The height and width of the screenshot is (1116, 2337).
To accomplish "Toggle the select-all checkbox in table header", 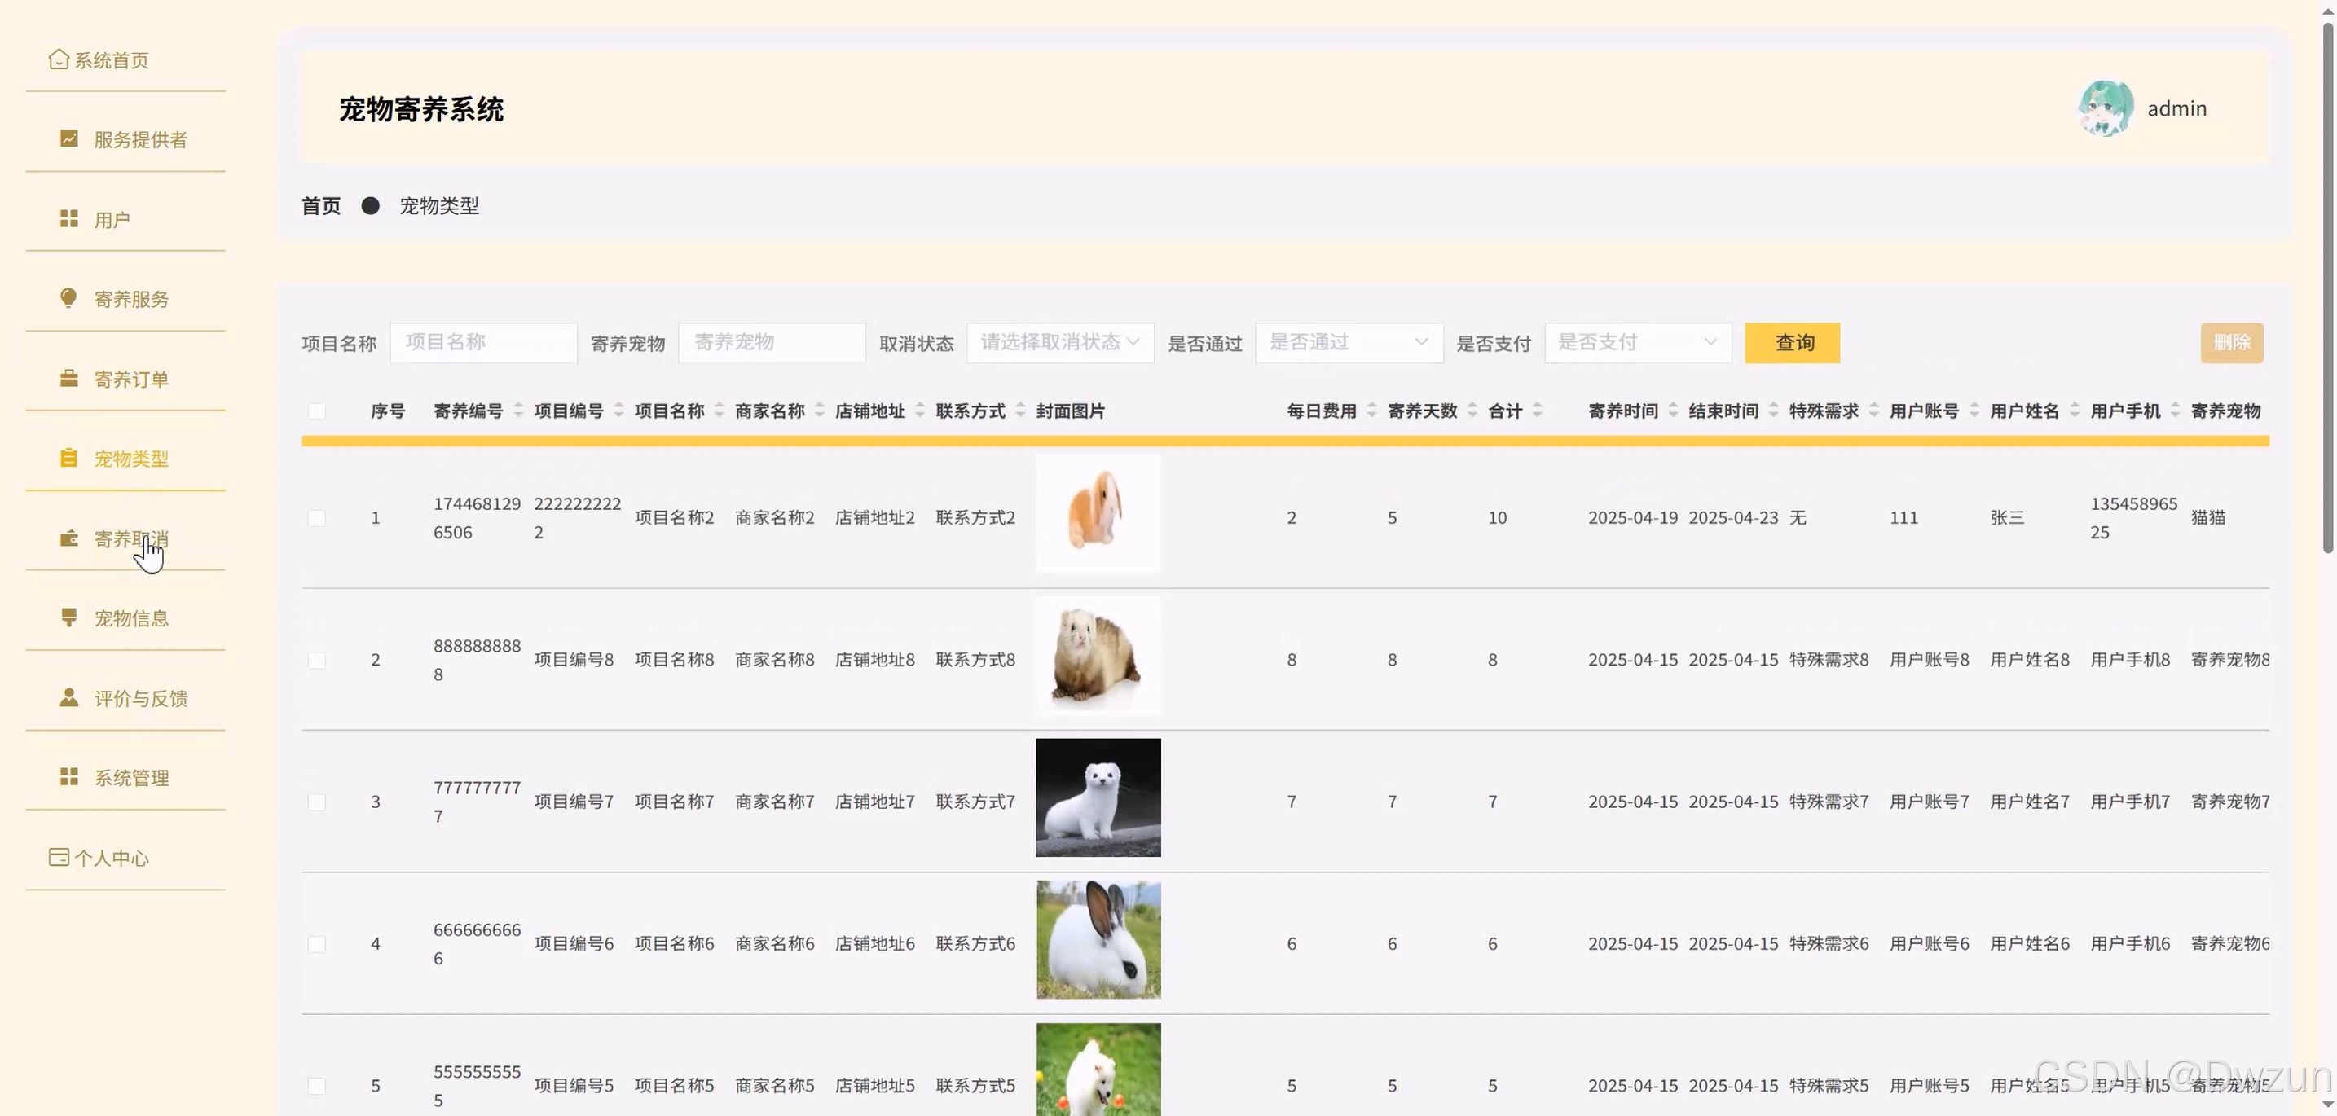I will click(x=317, y=411).
